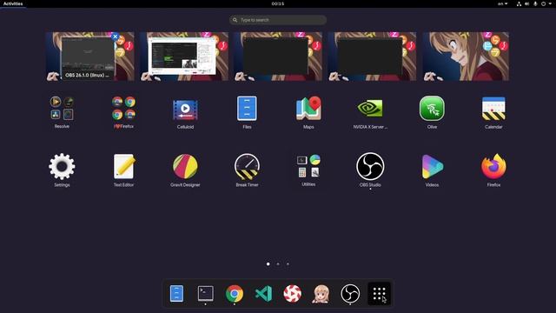
Task: Switch to the empty last workspace
Action: tap(466, 57)
